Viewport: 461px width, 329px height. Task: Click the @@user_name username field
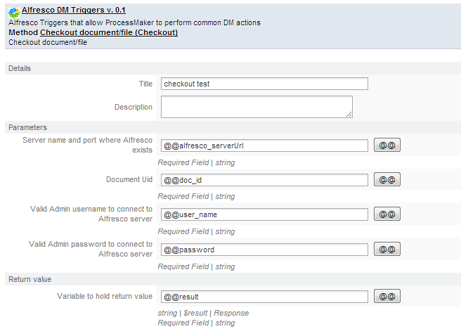pos(264,214)
